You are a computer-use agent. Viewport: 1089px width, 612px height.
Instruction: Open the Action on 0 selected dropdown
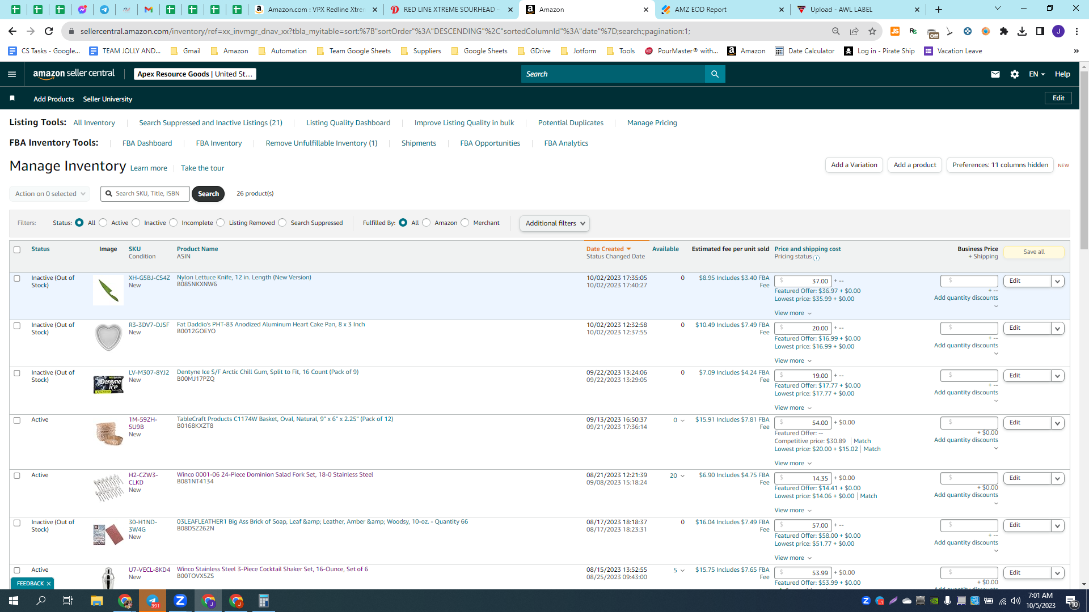click(50, 194)
